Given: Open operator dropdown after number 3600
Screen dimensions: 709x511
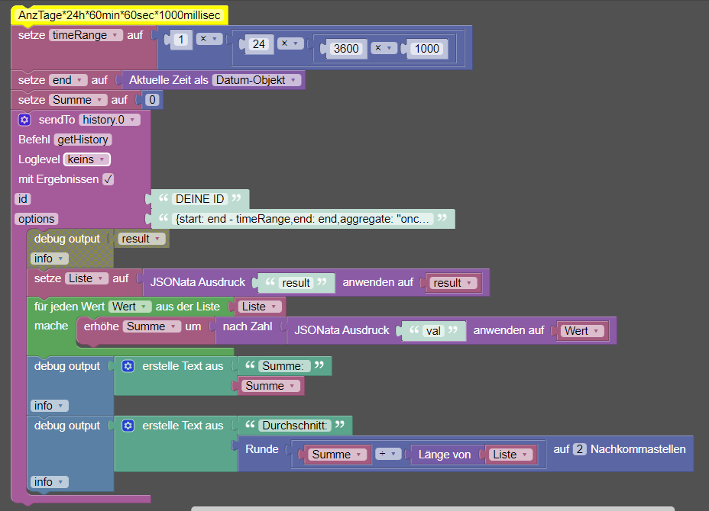Looking at the screenshot, I should 384,48.
